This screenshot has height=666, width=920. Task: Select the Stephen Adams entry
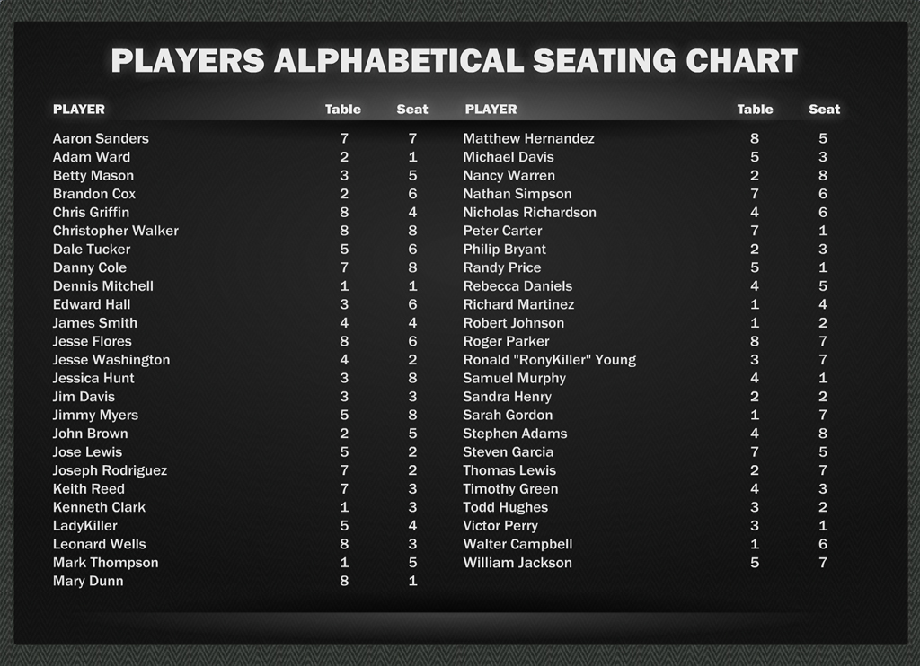point(515,434)
